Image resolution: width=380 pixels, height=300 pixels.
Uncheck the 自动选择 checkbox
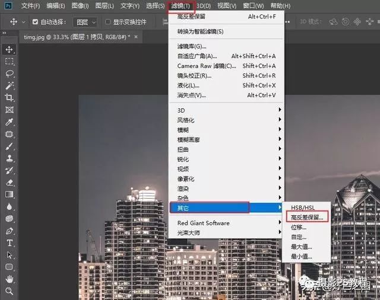point(35,22)
